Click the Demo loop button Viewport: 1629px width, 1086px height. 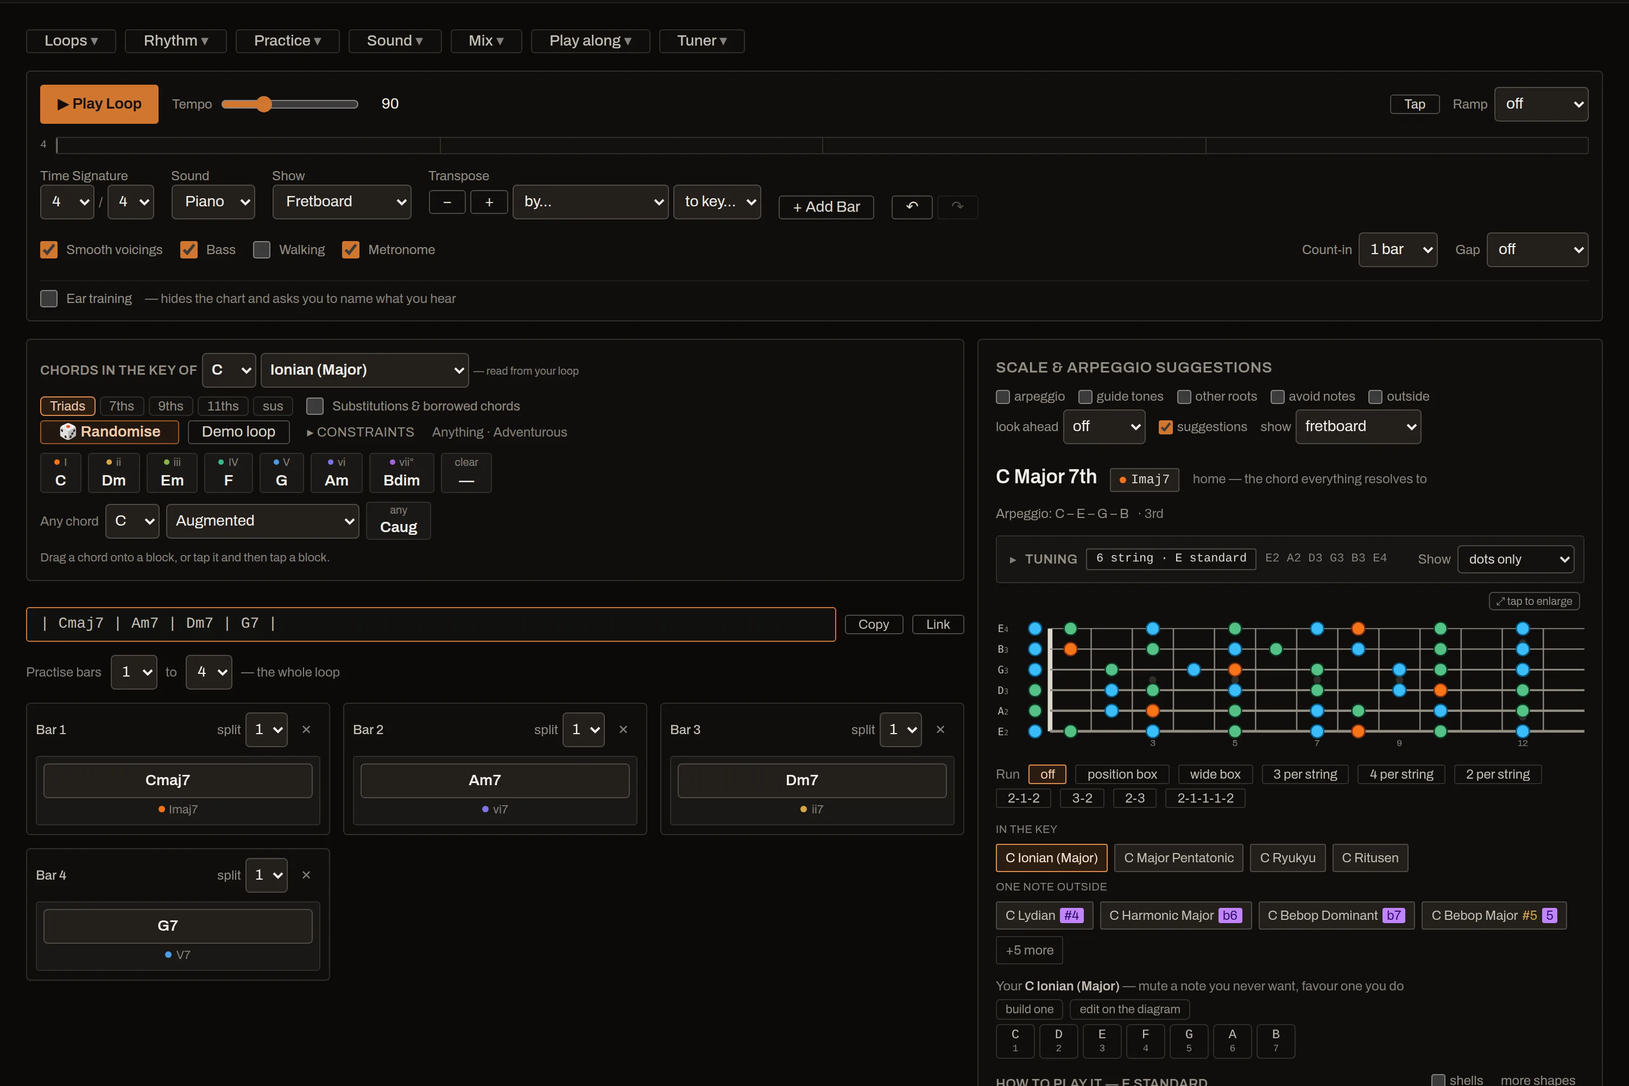click(x=238, y=432)
